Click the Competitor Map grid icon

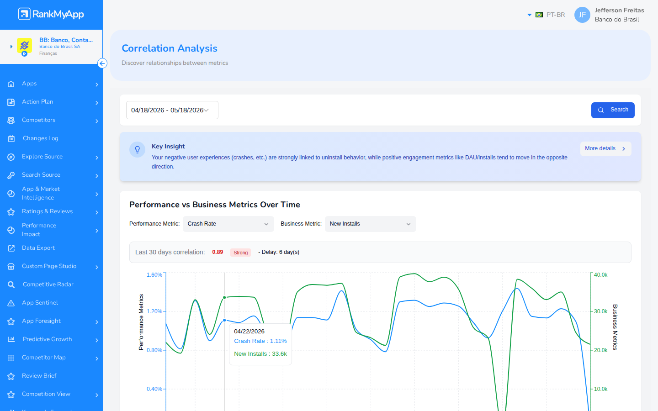(x=11, y=358)
